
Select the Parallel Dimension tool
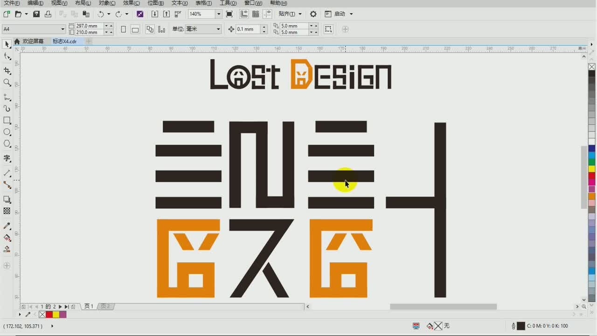pos(7,173)
